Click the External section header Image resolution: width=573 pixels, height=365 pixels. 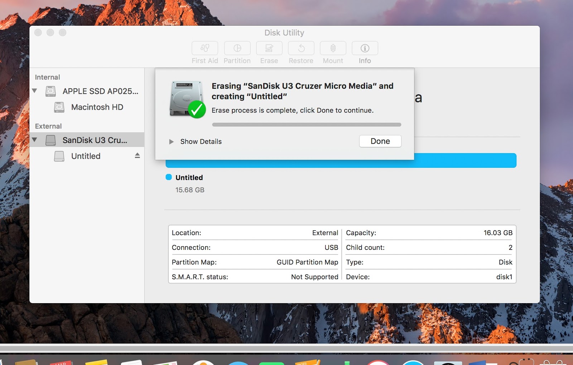(x=48, y=126)
